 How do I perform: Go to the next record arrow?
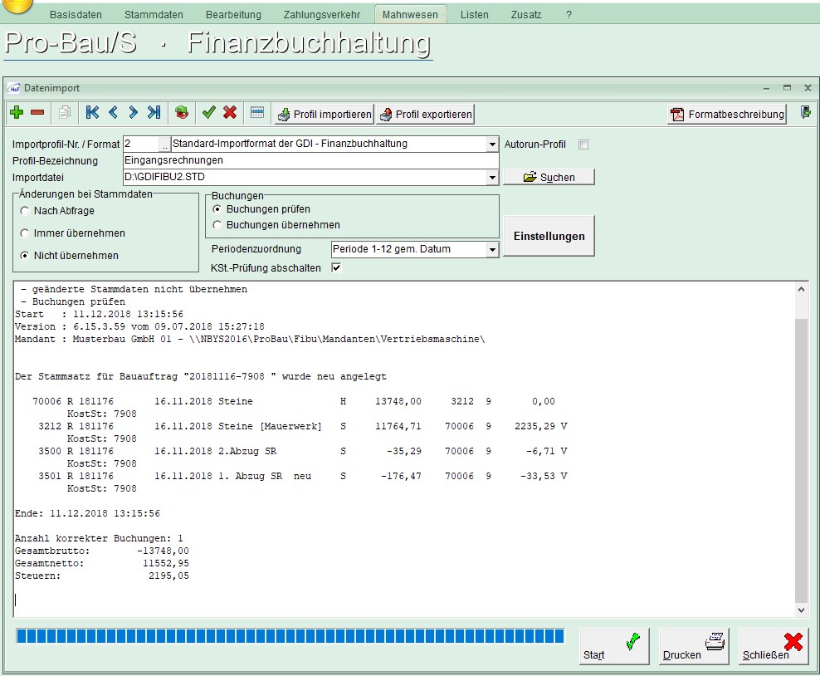pyautogui.click(x=133, y=113)
